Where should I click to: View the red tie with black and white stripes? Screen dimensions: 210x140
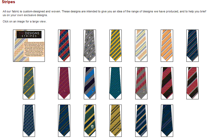pyautogui.click(x=192, y=83)
